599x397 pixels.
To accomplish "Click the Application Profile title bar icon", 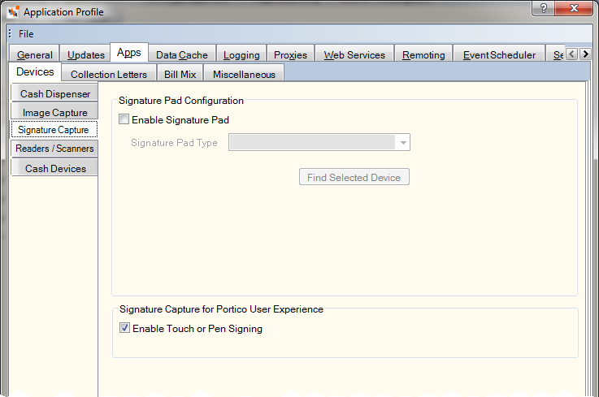I will (13, 12).
